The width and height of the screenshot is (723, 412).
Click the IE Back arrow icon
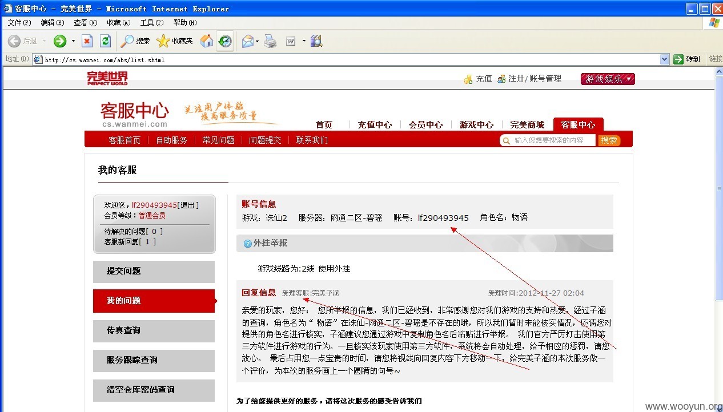tap(14, 41)
